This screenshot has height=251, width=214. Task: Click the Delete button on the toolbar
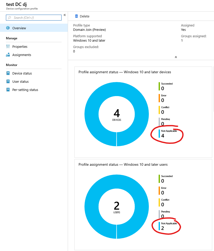[x=82, y=16]
